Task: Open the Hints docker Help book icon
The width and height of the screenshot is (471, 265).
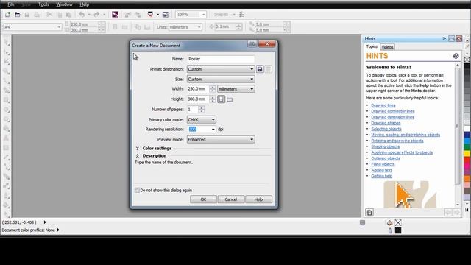Action: [456, 56]
